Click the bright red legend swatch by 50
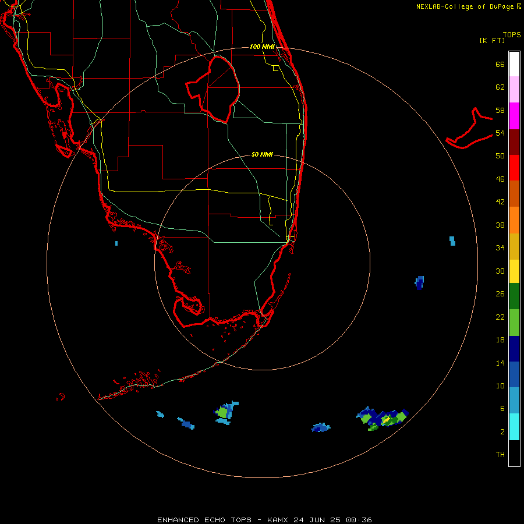The image size is (524, 524). point(514,168)
